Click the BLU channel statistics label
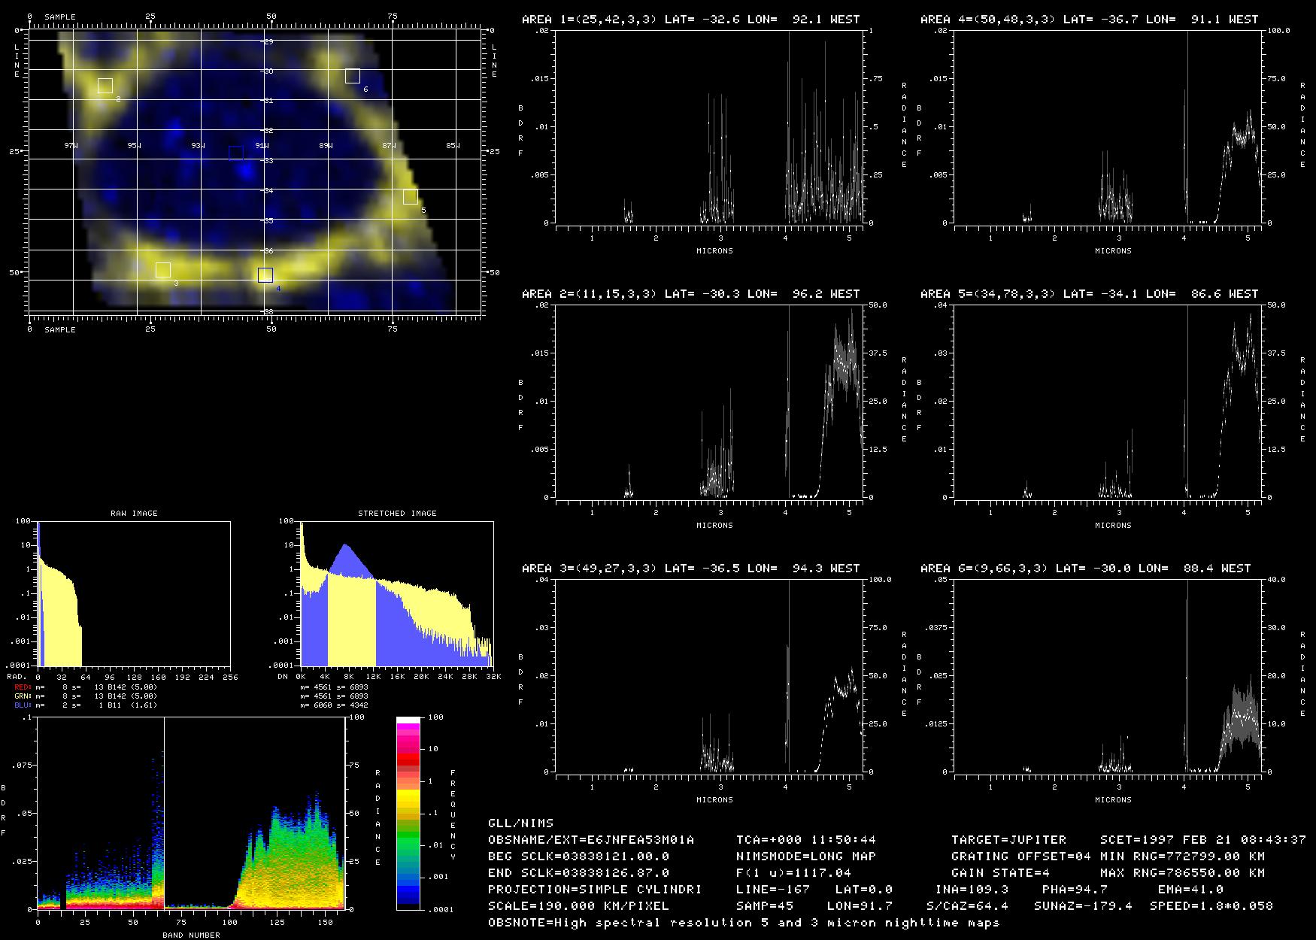 pos(23,705)
